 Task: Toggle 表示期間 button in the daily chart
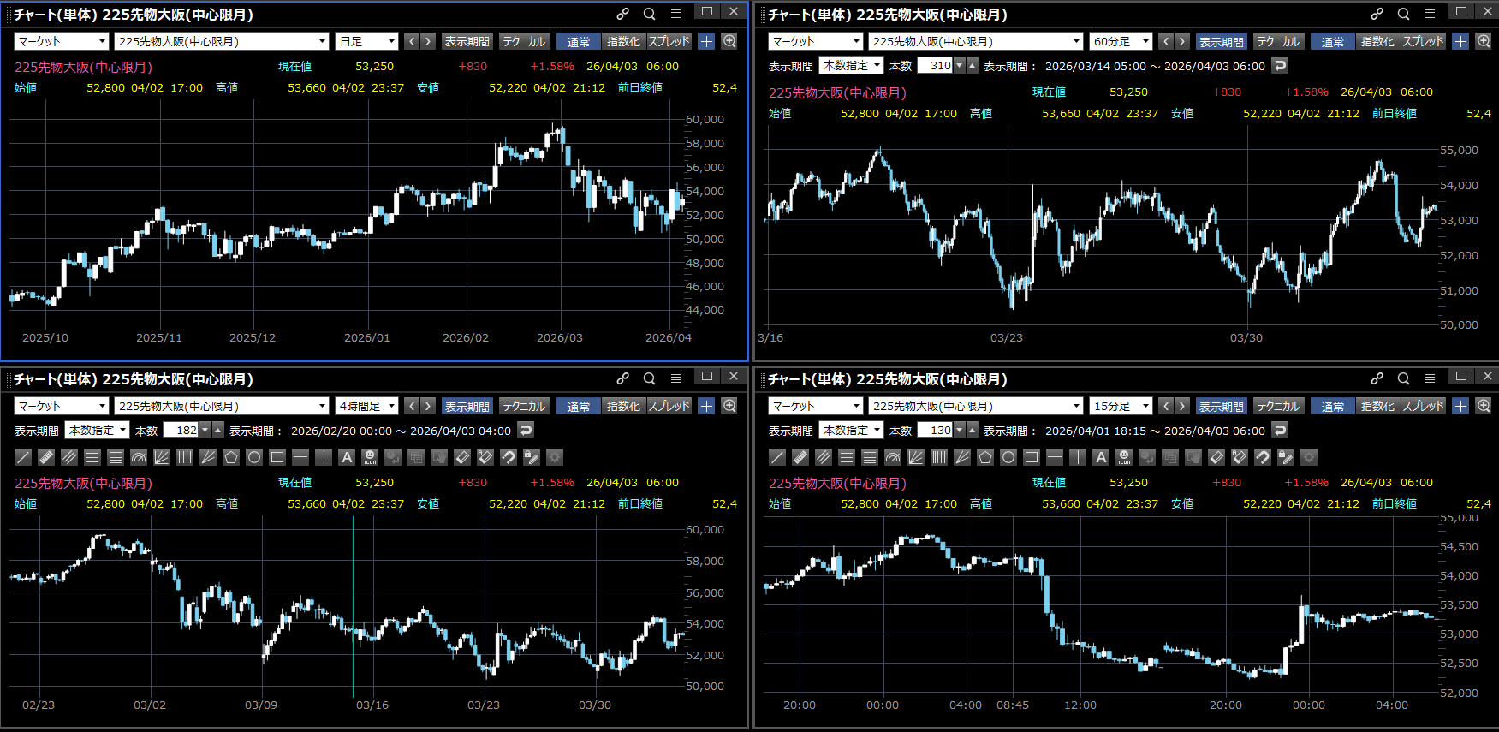(x=467, y=41)
